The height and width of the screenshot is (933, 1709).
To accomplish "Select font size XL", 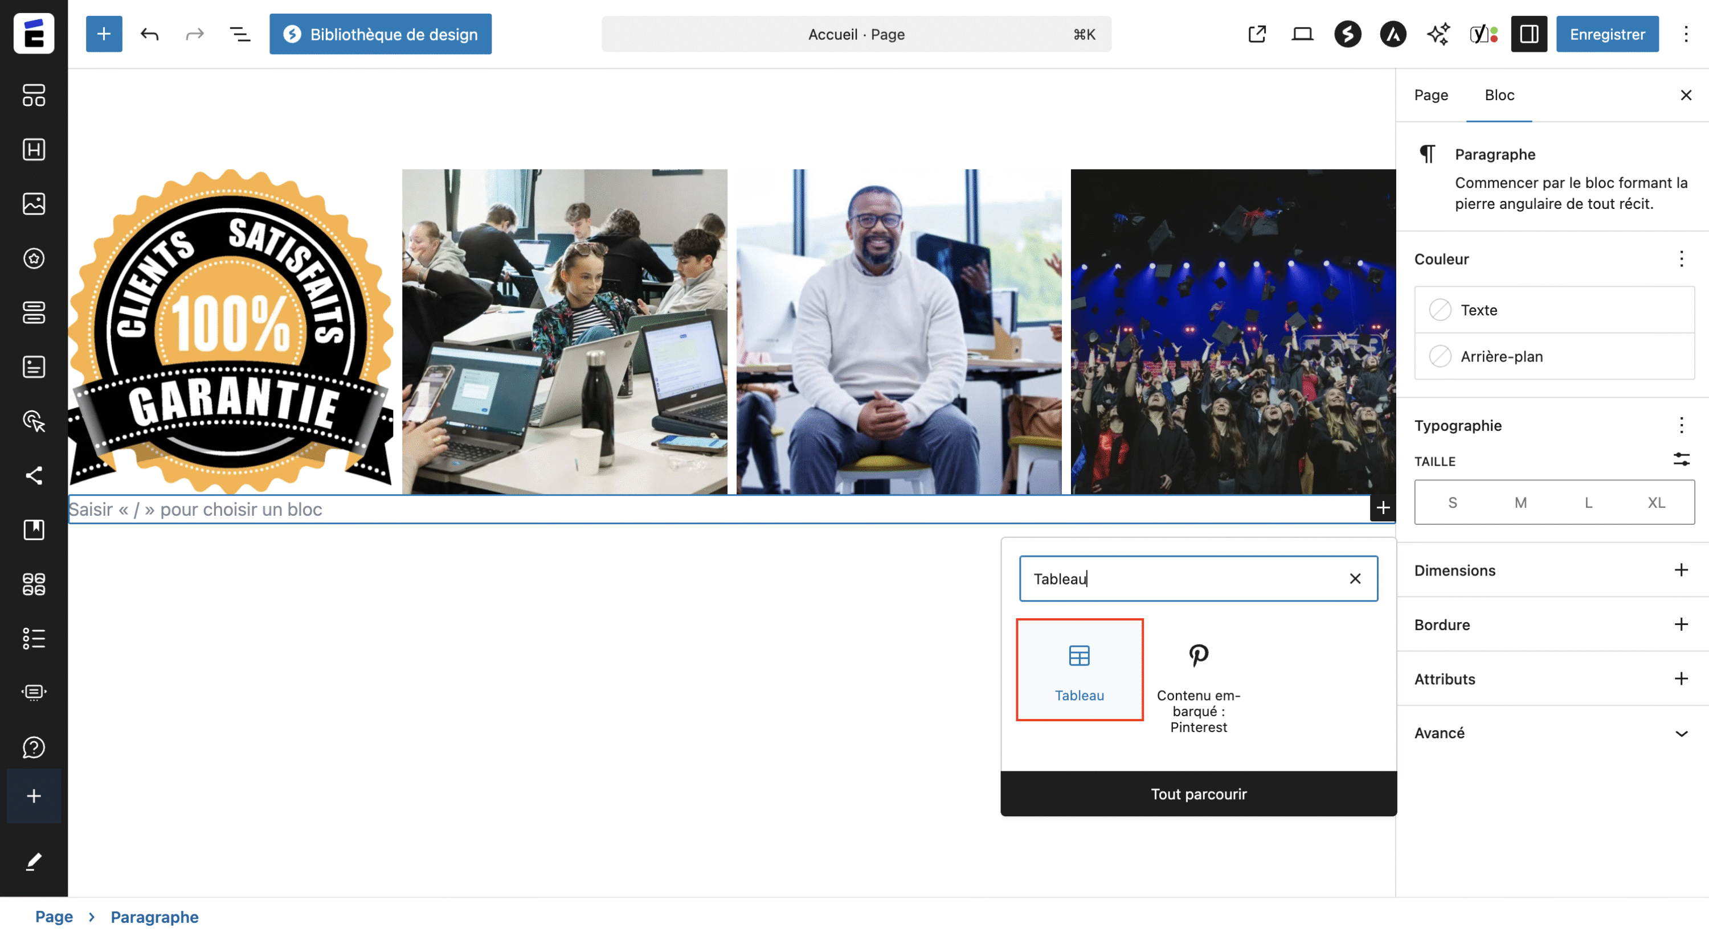I will 1655,502.
